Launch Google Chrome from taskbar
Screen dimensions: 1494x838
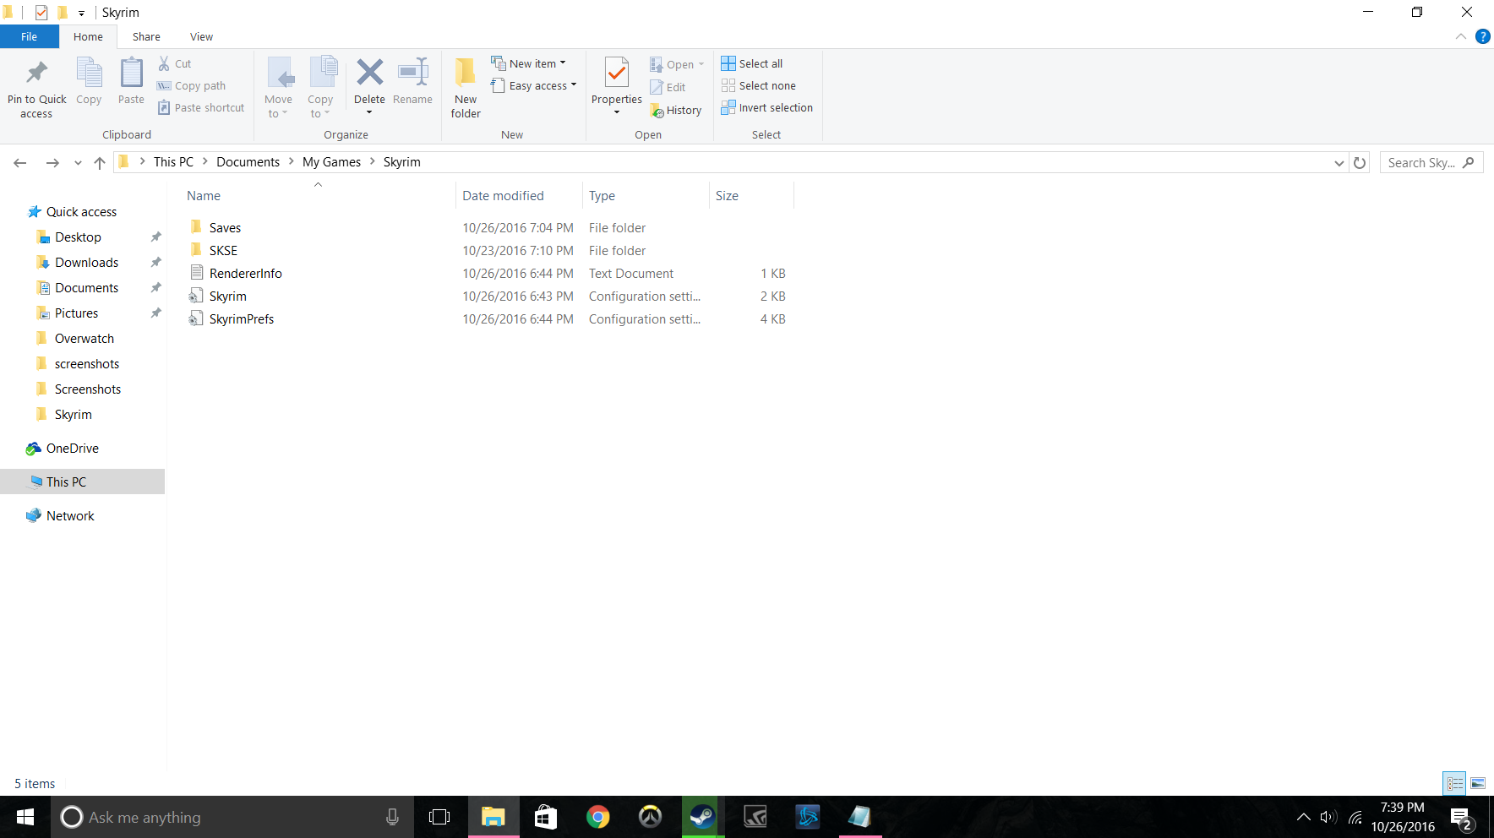[x=598, y=817]
